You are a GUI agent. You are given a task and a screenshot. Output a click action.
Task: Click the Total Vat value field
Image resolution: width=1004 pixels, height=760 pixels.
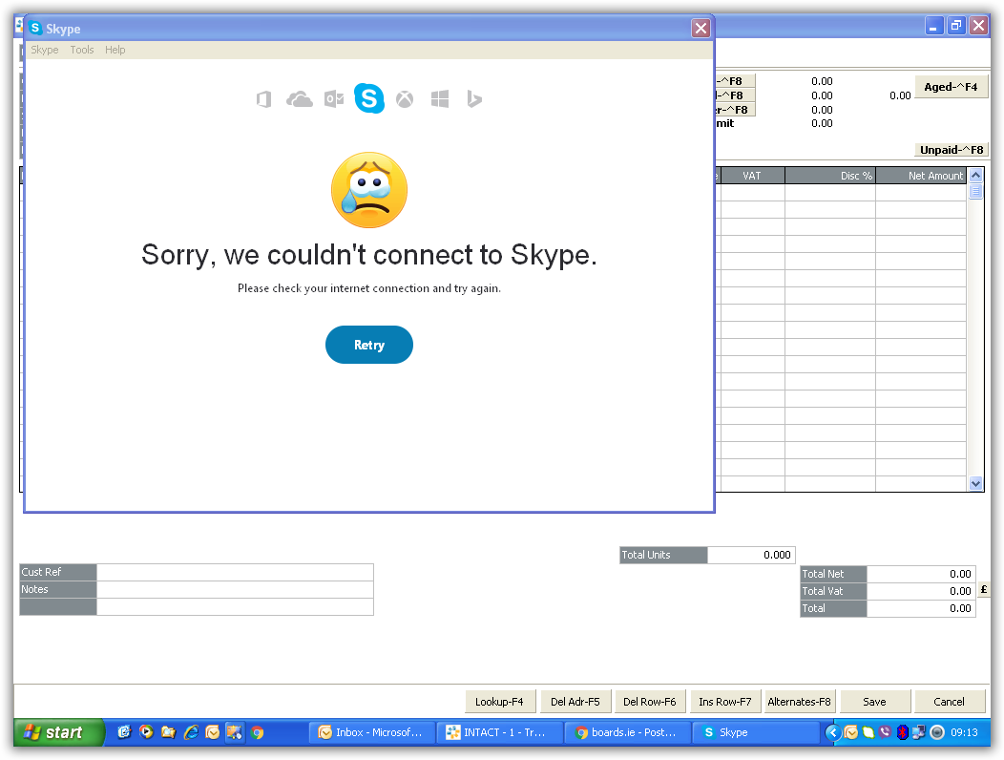point(921,591)
